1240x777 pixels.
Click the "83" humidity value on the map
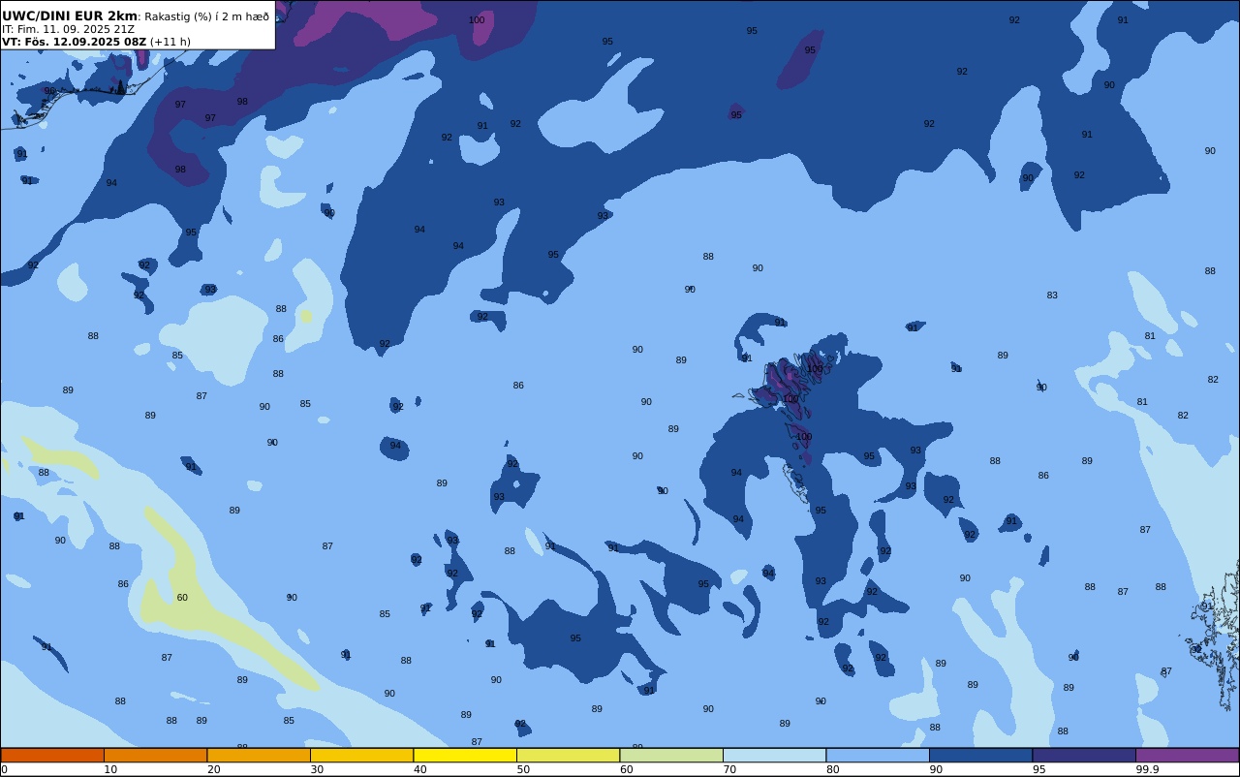tap(1052, 295)
